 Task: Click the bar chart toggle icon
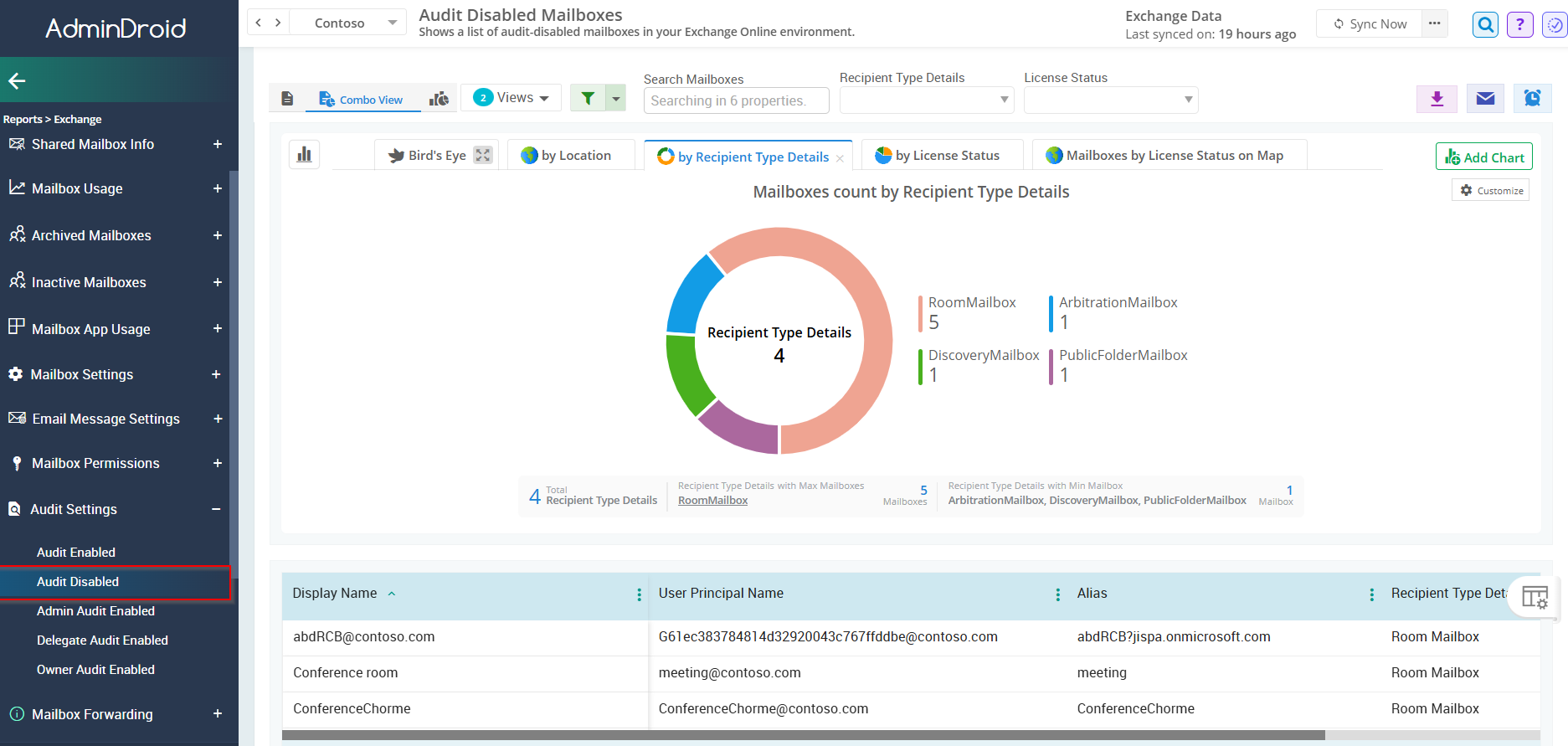click(304, 155)
